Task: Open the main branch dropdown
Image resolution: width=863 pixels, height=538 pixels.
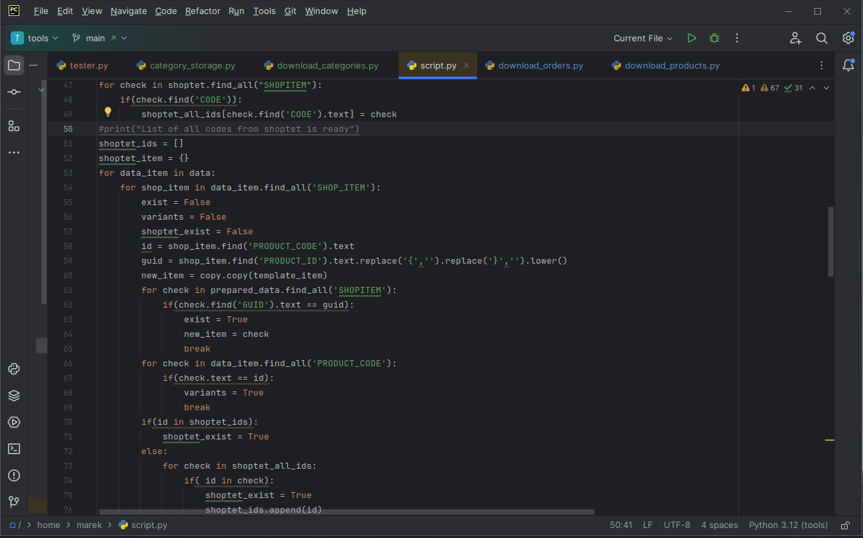Action: point(99,39)
